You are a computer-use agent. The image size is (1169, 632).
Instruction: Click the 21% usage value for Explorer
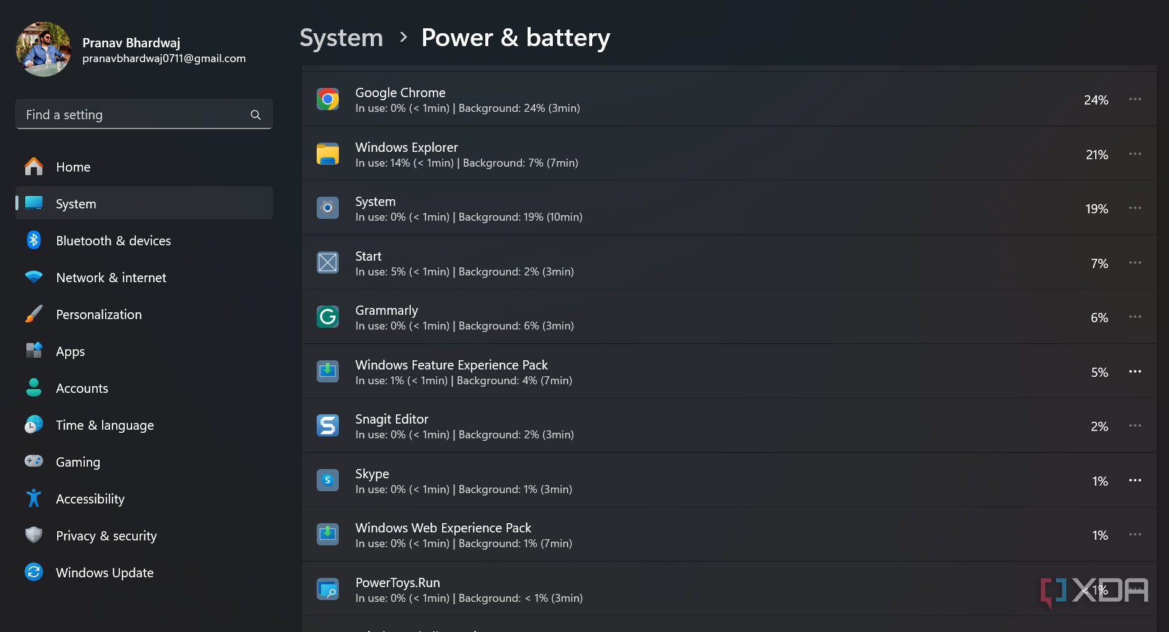click(x=1096, y=154)
